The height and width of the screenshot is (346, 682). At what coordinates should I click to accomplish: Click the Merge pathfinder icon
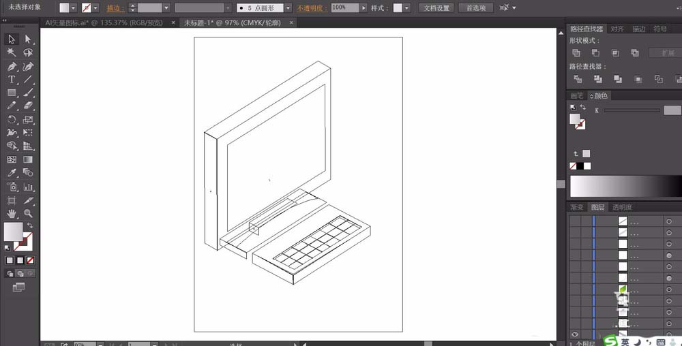pos(618,79)
